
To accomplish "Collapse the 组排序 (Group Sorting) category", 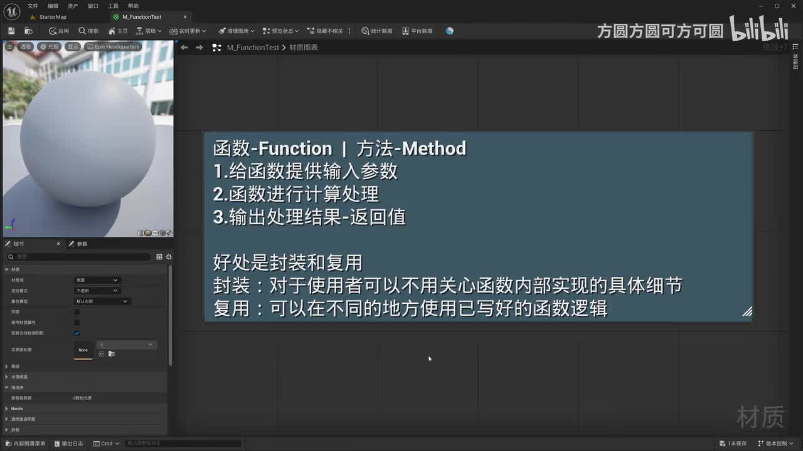I will coord(7,387).
